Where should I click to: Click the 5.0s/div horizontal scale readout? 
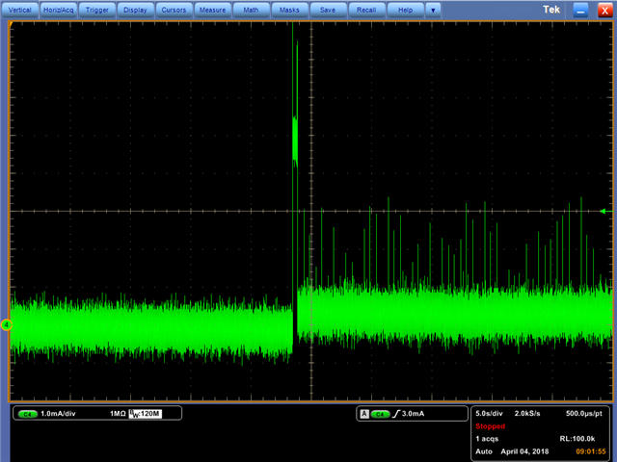(489, 414)
